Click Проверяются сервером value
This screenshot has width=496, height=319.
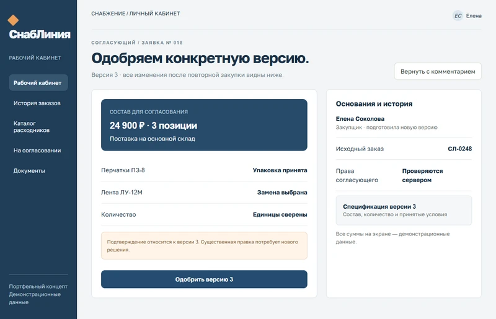(x=422, y=175)
